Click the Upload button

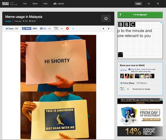tap(58, 4)
